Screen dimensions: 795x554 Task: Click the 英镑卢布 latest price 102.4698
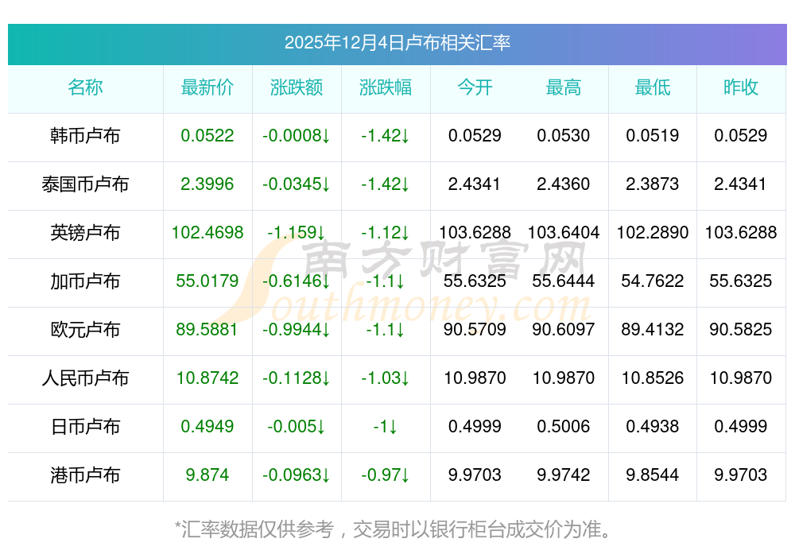click(207, 233)
